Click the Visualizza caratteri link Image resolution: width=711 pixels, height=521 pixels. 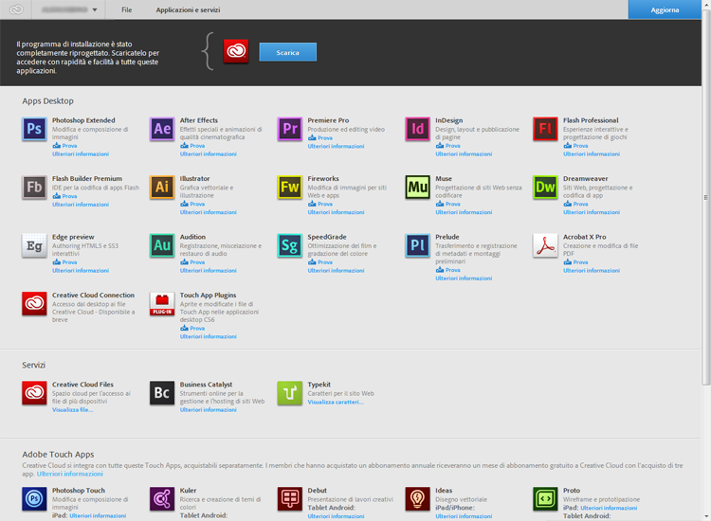pos(336,402)
